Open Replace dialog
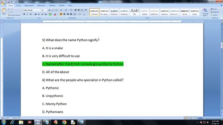223x125 pixels. (x=215, y=12)
